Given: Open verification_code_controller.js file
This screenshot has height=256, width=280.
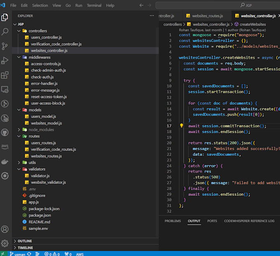Looking at the screenshot, I should pos(56,44).
